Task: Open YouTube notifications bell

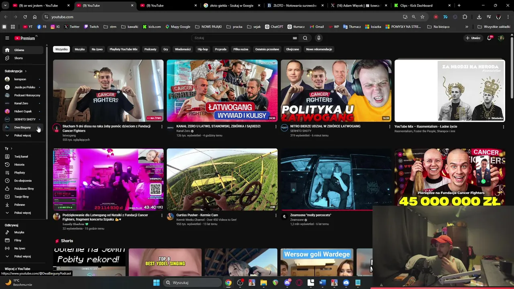Action: coord(490,38)
